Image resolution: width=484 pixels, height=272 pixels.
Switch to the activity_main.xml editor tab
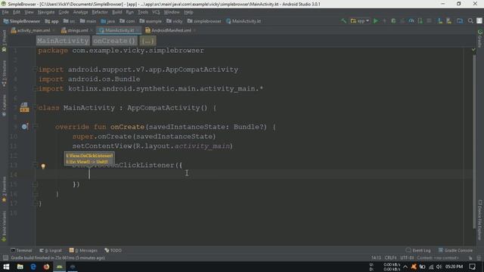coord(33,30)
